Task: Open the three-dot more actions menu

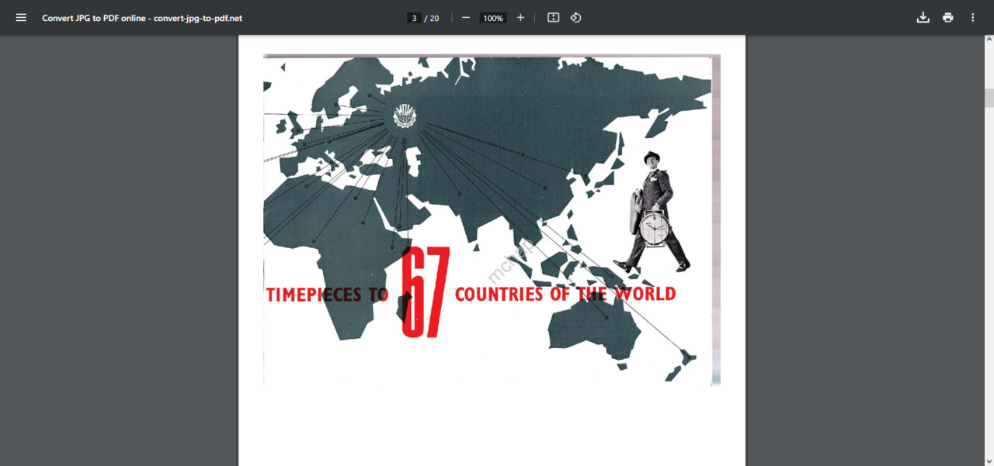Action: (x=972, y=17)
